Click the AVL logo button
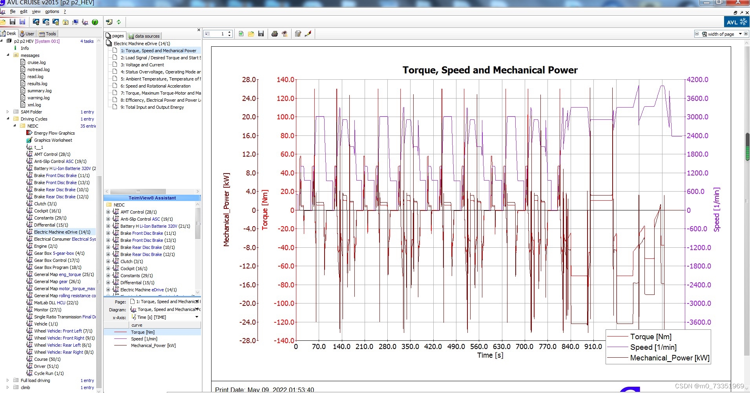750x393 pixels. point(737,22)
